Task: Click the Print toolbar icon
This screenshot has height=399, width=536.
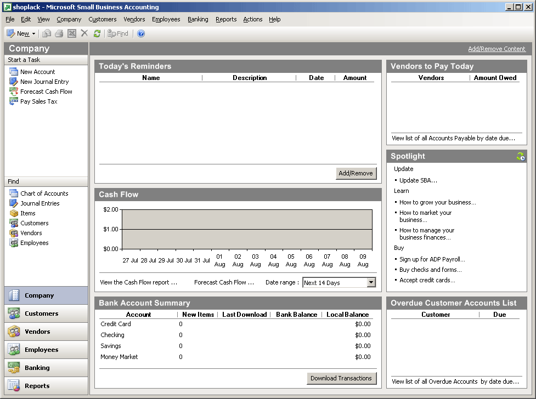Action: (x=59, y=33)
